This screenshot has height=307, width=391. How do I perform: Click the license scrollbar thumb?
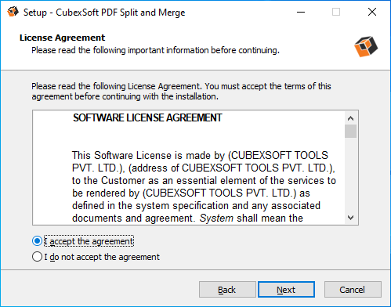(x=350, y=132)
